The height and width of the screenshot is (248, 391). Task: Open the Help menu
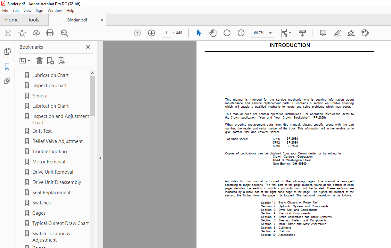[x=70, y=11]
